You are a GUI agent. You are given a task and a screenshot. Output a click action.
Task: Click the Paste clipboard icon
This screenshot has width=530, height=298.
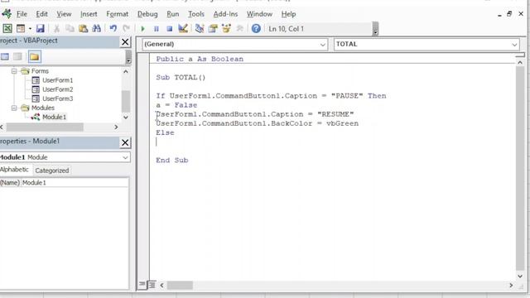tap(83, 29)
